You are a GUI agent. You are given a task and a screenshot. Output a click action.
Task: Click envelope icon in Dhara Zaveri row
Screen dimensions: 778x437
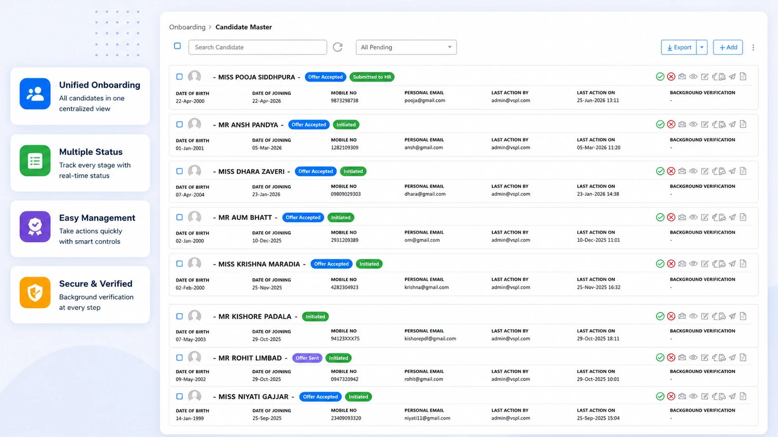pyautogui.click(x=682, y=171)
